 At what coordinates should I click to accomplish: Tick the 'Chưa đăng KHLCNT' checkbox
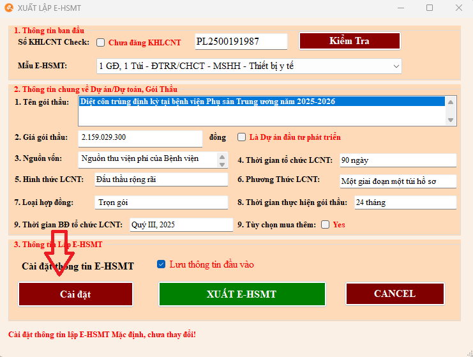click(101, 43)
